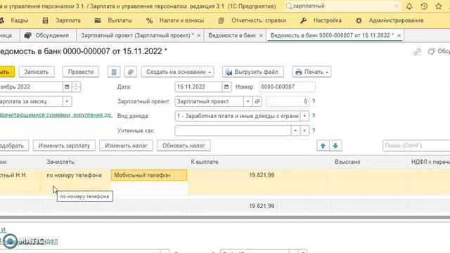The image size is (450, 253).
Task: Click the Номер field 0000-000007
Action: (287, 87)
